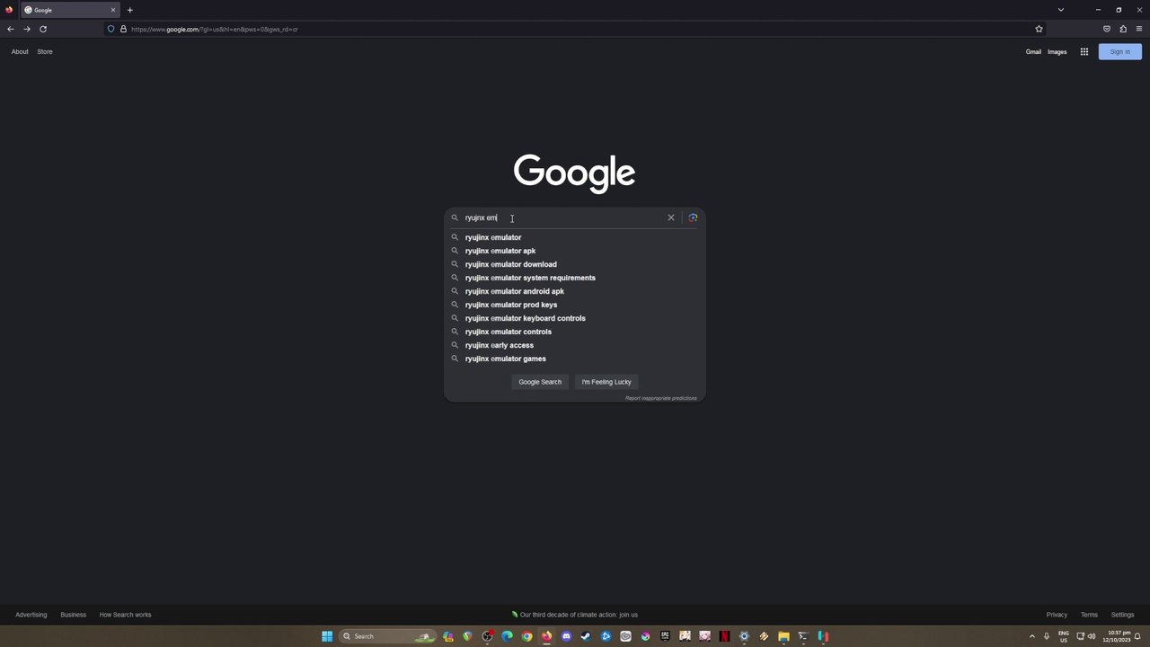Open the Windows Start menu
The image size is (1150, 647).
pos(327,636)
